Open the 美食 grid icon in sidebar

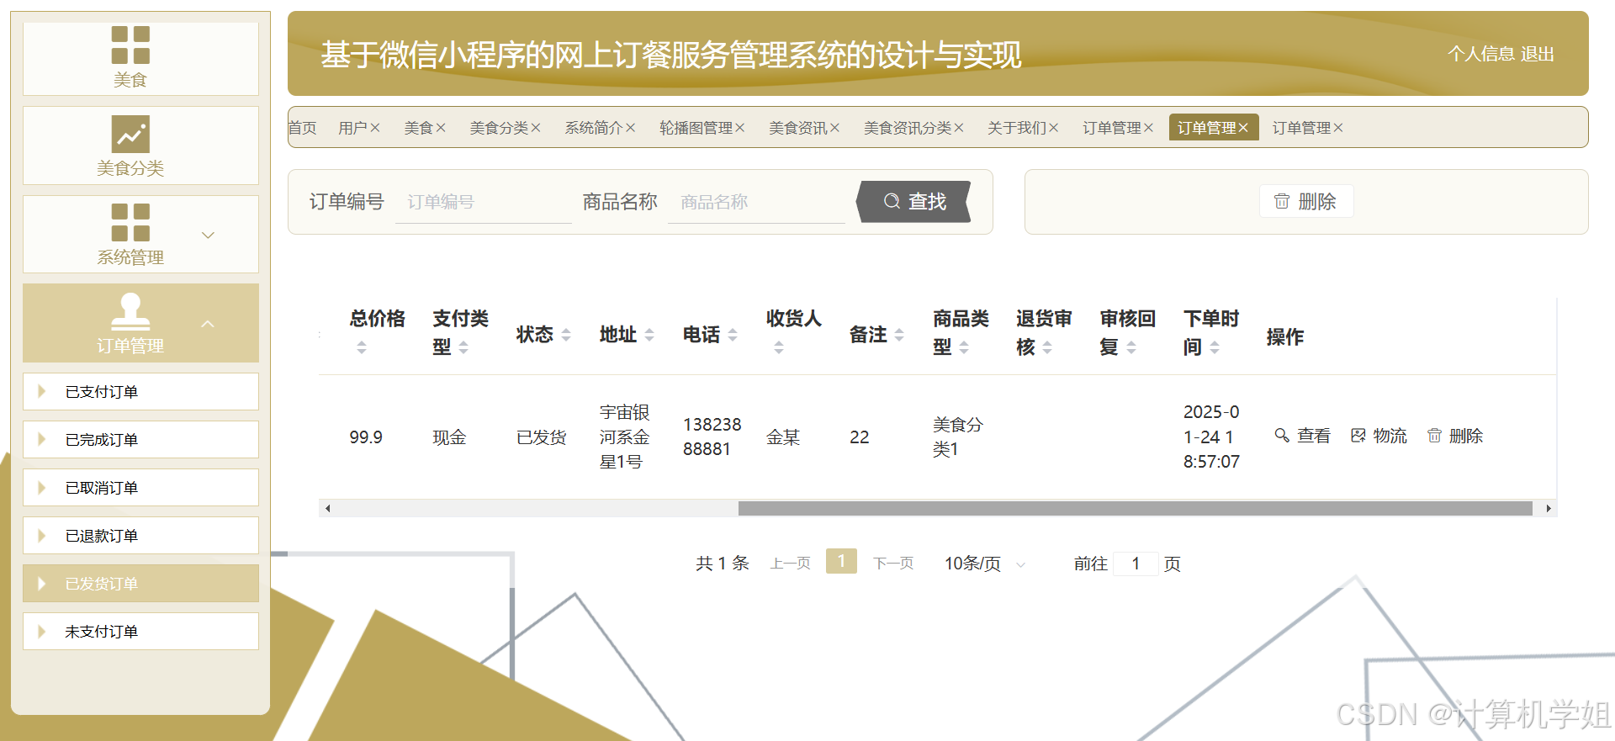click(130, 45)
